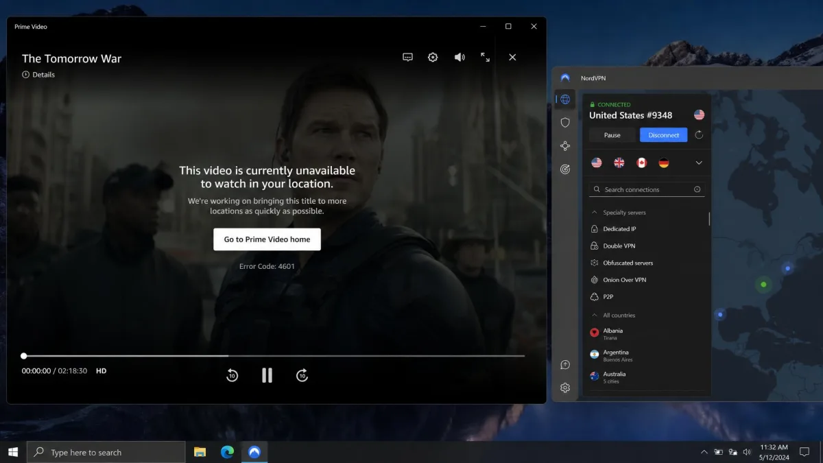Mute the Prime Video player volume
This screenshot has height=463, width=823.
coord(460,57)
